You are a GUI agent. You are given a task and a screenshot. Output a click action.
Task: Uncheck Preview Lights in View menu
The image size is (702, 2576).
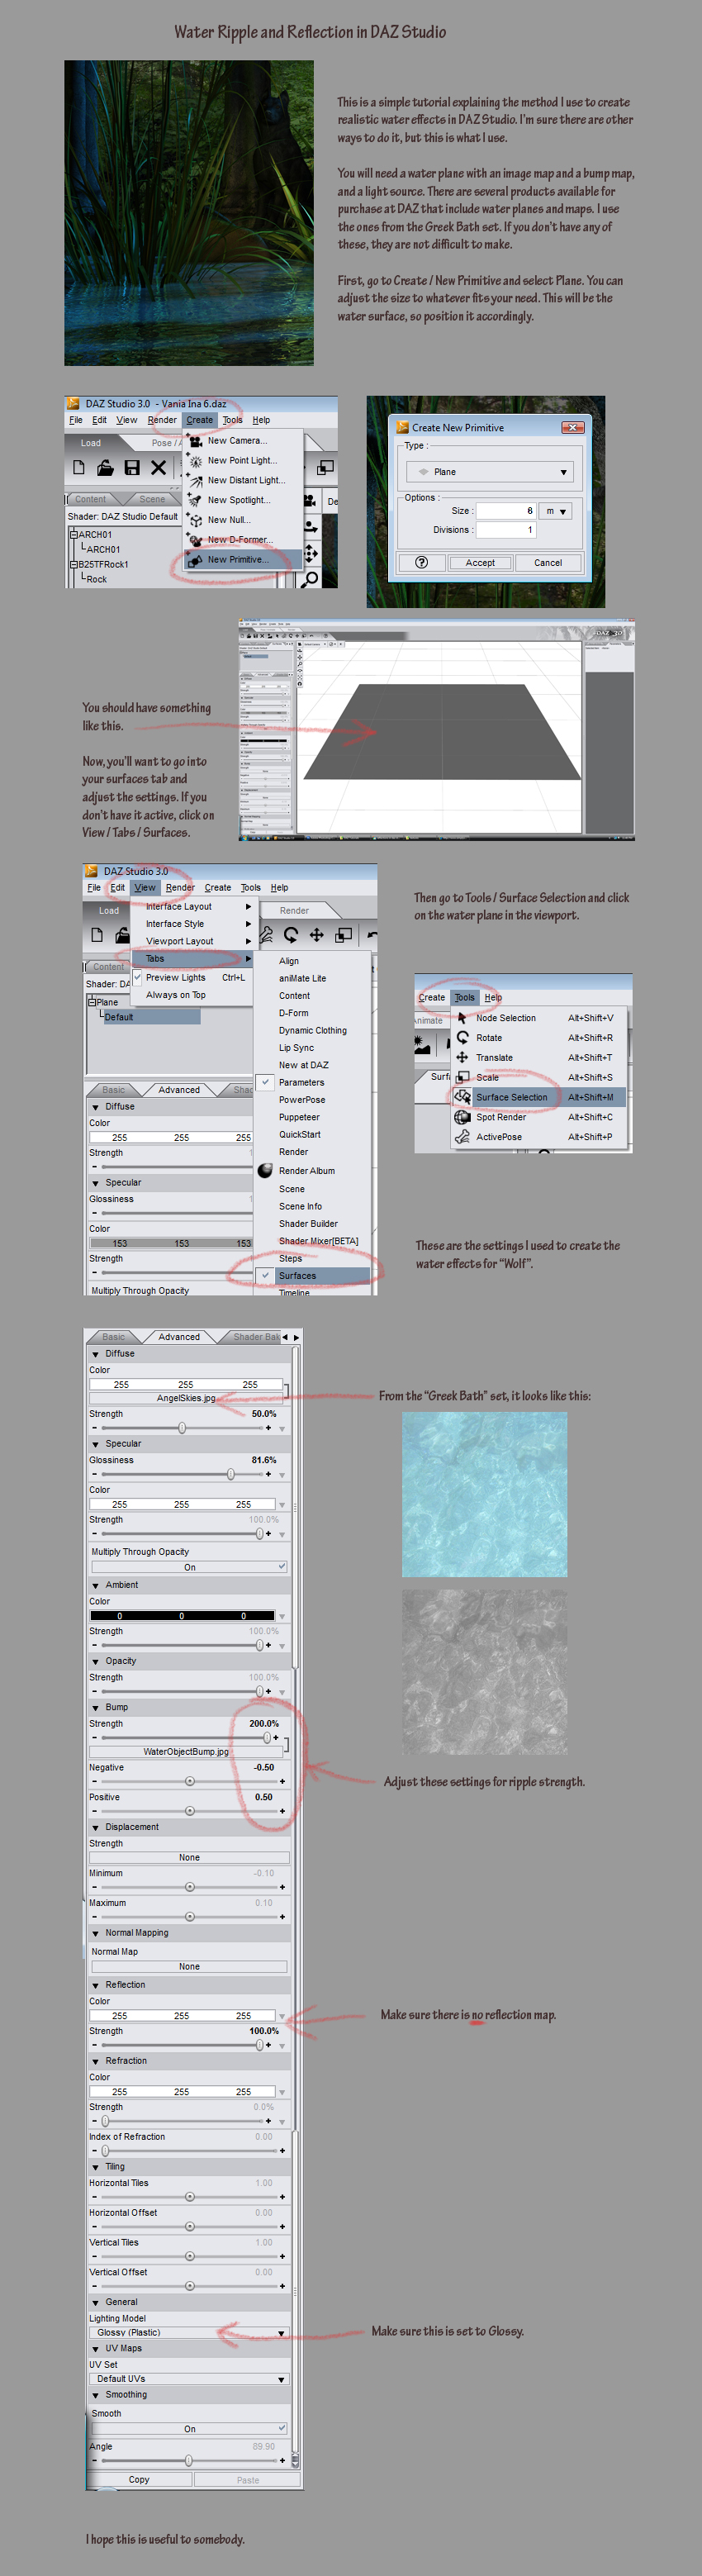[138, 977]
